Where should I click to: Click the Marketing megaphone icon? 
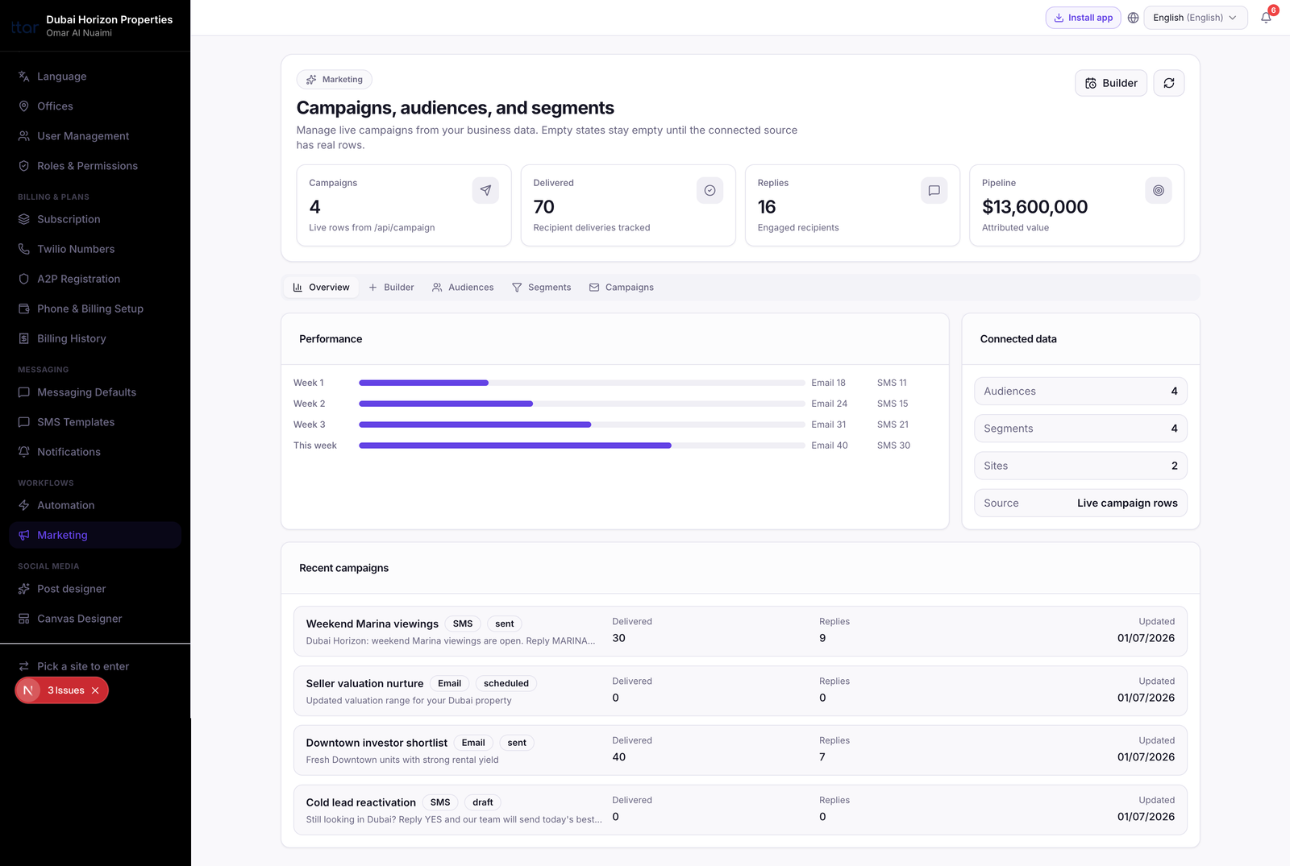coord(24,535)
